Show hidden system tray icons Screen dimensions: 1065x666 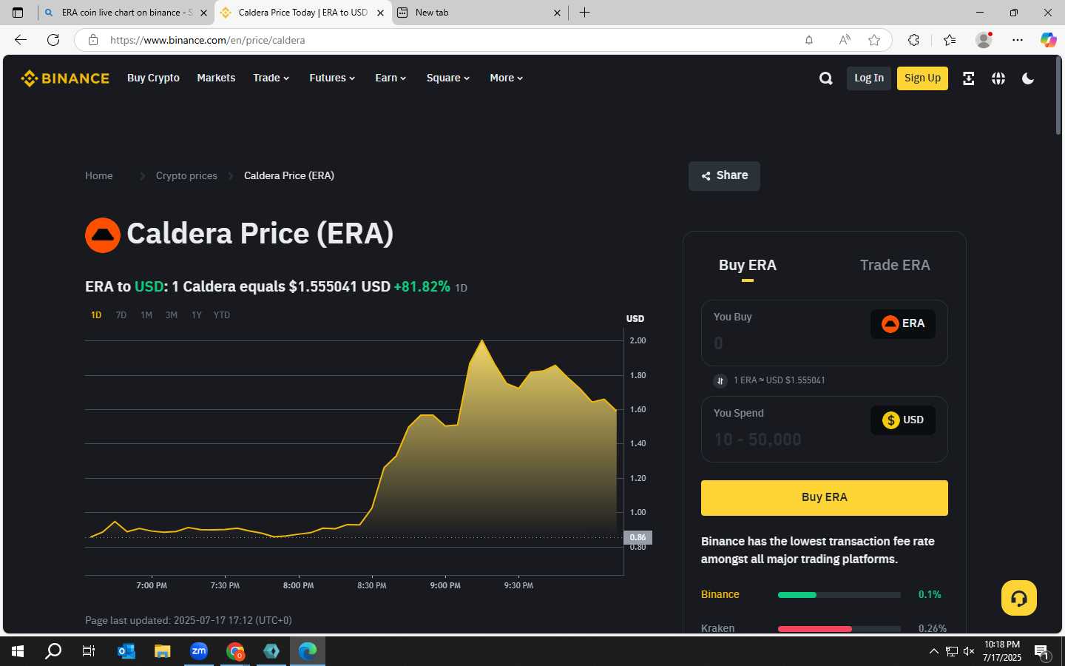[933, 651]
